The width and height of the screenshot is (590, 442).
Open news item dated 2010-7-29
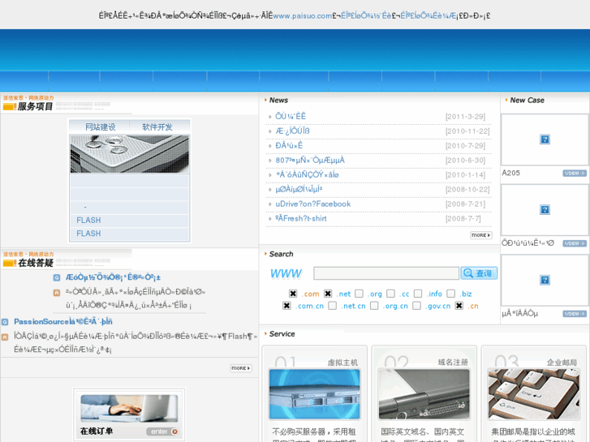point(289,146)
